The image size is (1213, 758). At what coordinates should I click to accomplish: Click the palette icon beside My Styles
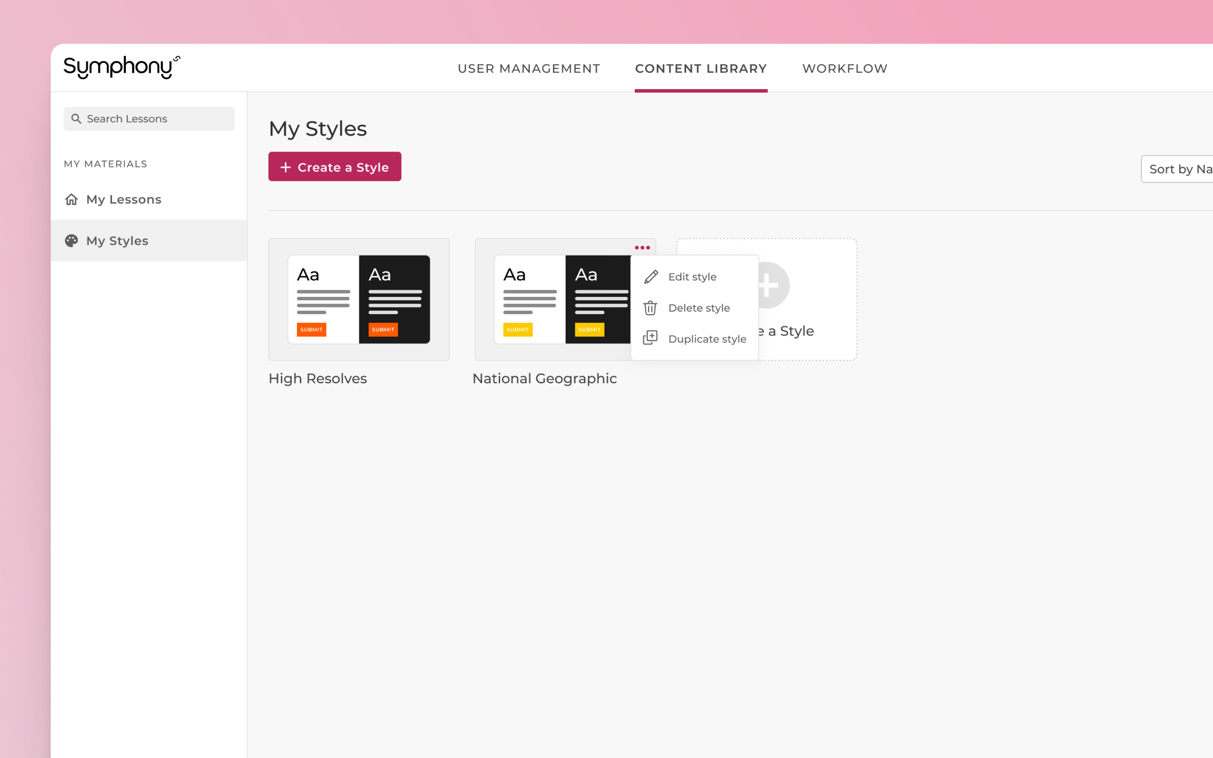(x=72, y=240)
